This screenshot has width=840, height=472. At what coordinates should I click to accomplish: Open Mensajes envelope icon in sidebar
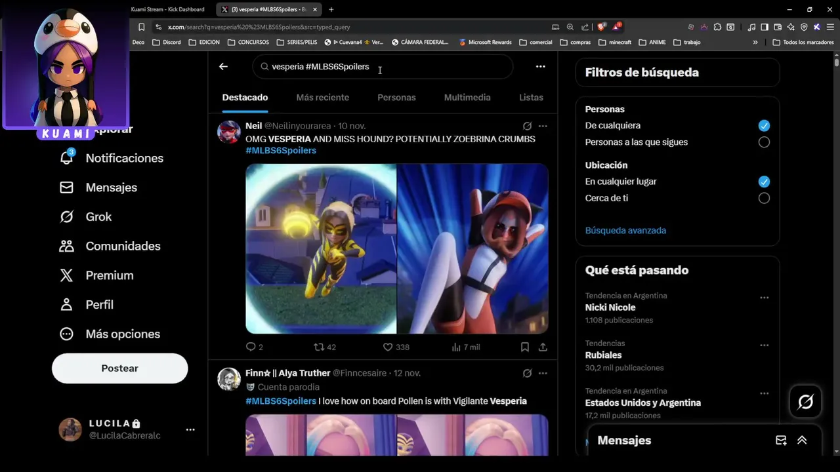pos(66,187)
